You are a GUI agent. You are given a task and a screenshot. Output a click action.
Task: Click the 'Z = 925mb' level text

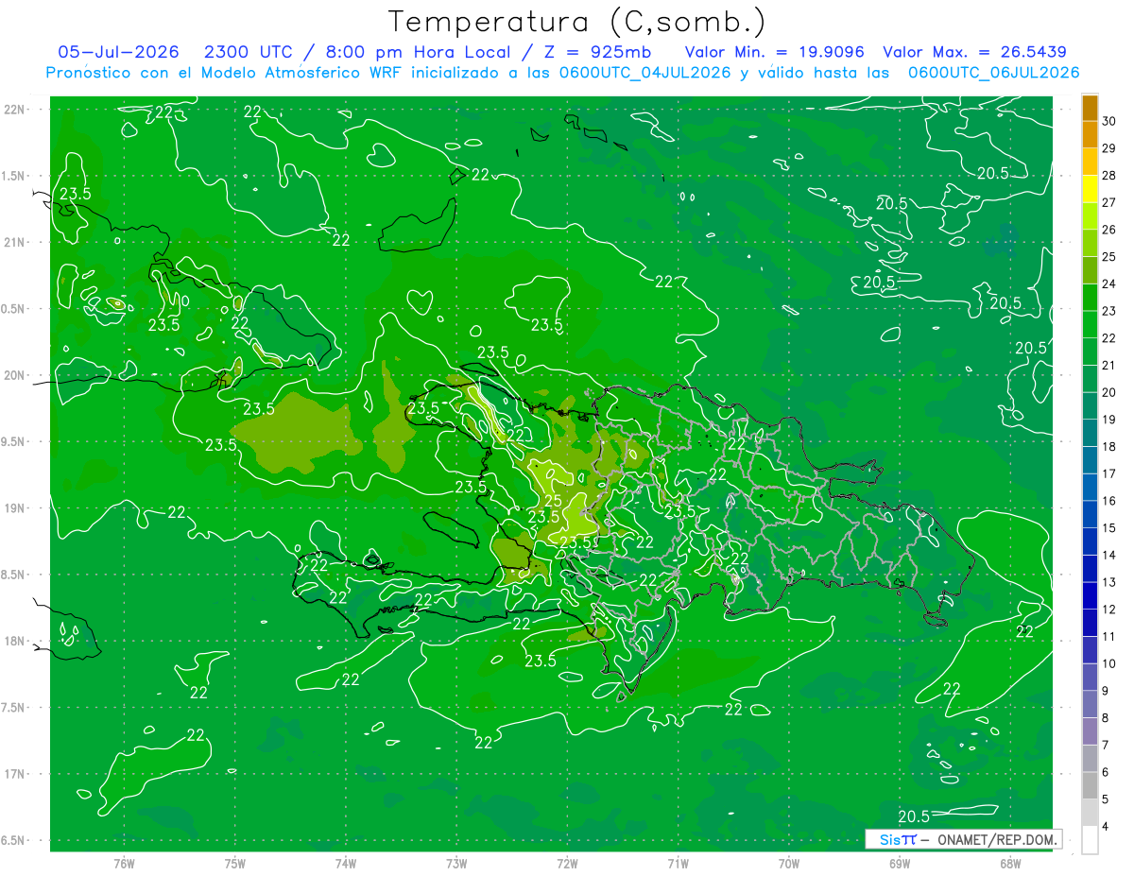click(x=596, y=52)
